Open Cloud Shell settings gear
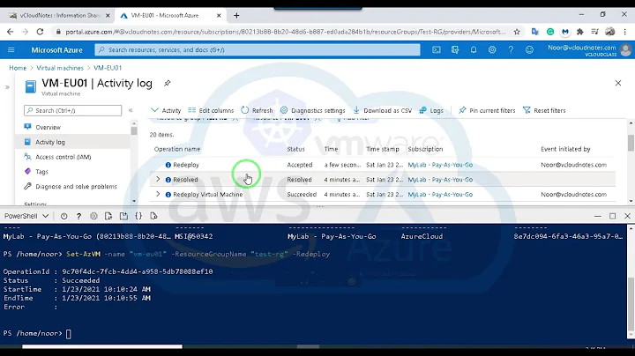The height and width of the screenshot is (356, 635). click(x=93, y=216)
